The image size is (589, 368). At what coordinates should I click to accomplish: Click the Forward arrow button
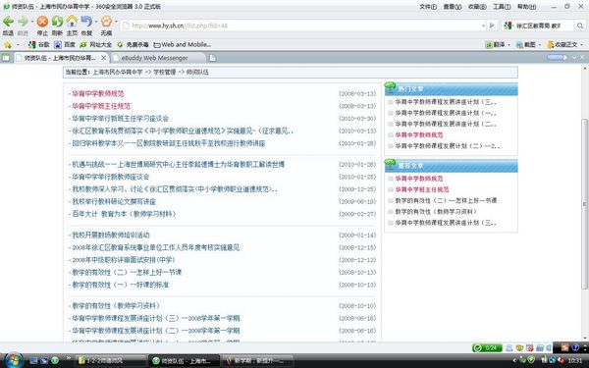[23, 22]
